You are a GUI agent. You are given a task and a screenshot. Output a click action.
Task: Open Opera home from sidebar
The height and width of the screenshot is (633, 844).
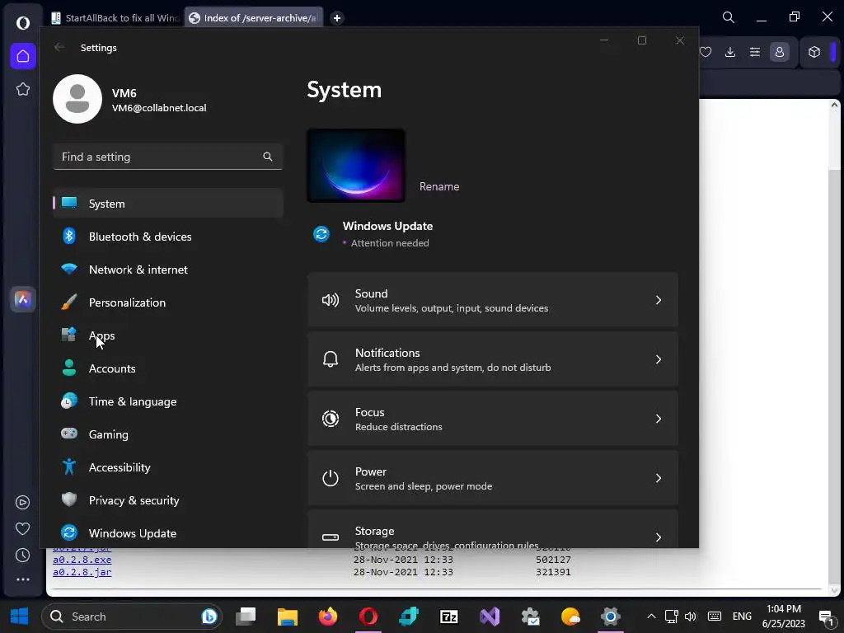22,56
